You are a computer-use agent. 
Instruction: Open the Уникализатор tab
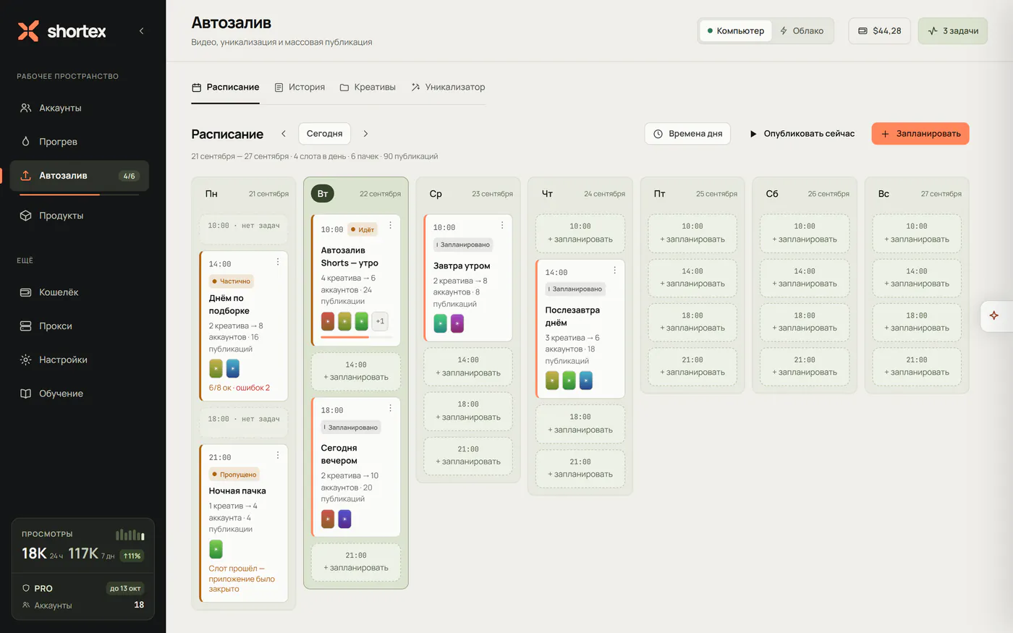(448, 88)
